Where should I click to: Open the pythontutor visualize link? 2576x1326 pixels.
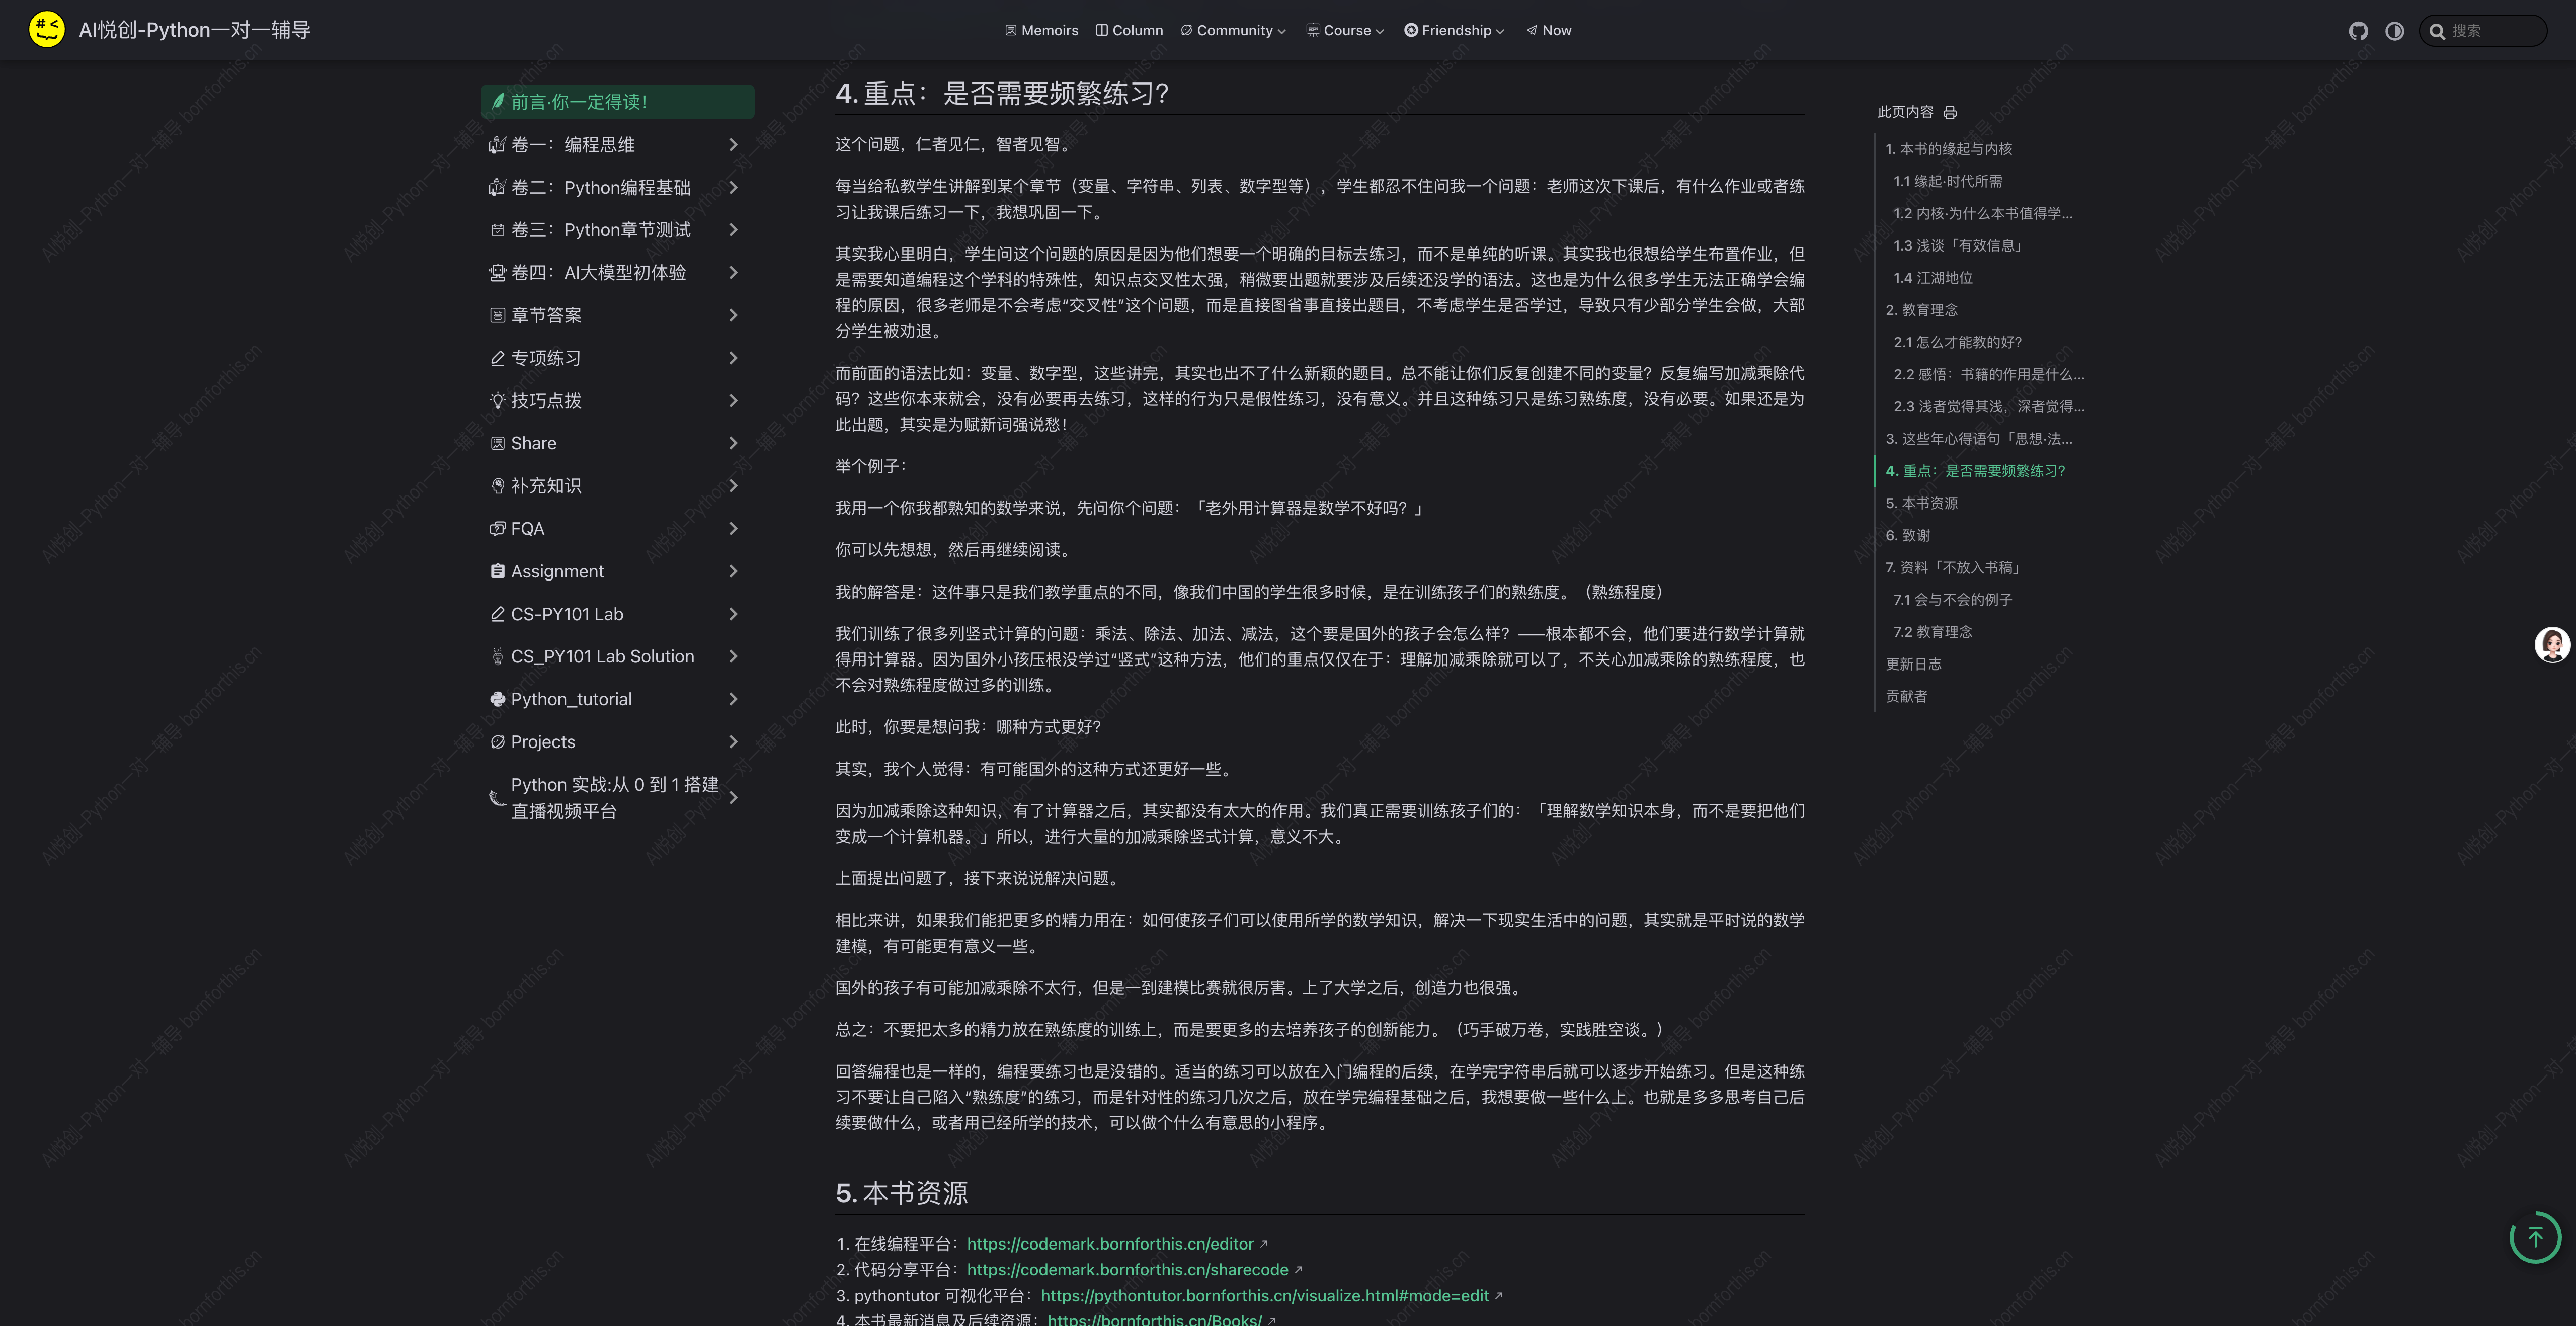[1264, 1296]
